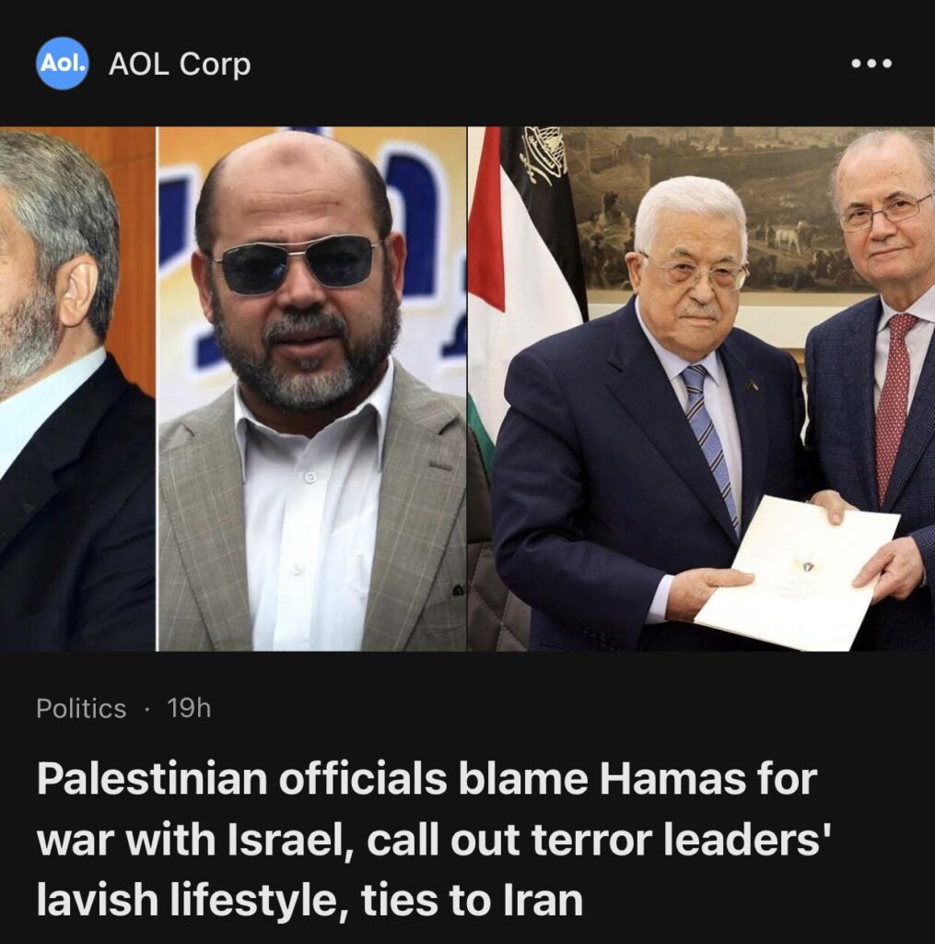Open photo of two men holding document
Screen dimensions: 935x944
[x=702, y=389]
